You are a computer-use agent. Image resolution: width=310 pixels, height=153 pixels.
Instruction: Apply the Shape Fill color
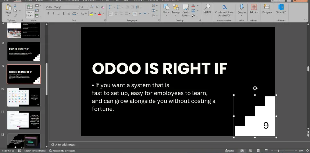pos(193,6)
